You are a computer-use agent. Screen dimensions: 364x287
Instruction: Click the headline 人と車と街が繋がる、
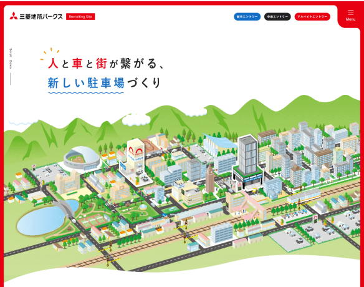coord(106,64)
